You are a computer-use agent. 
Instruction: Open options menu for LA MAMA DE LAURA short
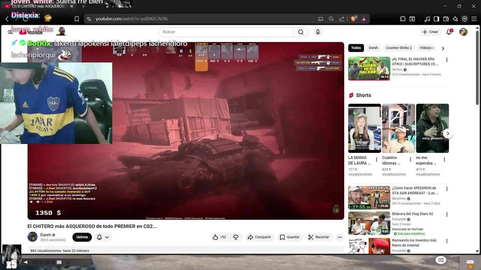tap(377, 160)
